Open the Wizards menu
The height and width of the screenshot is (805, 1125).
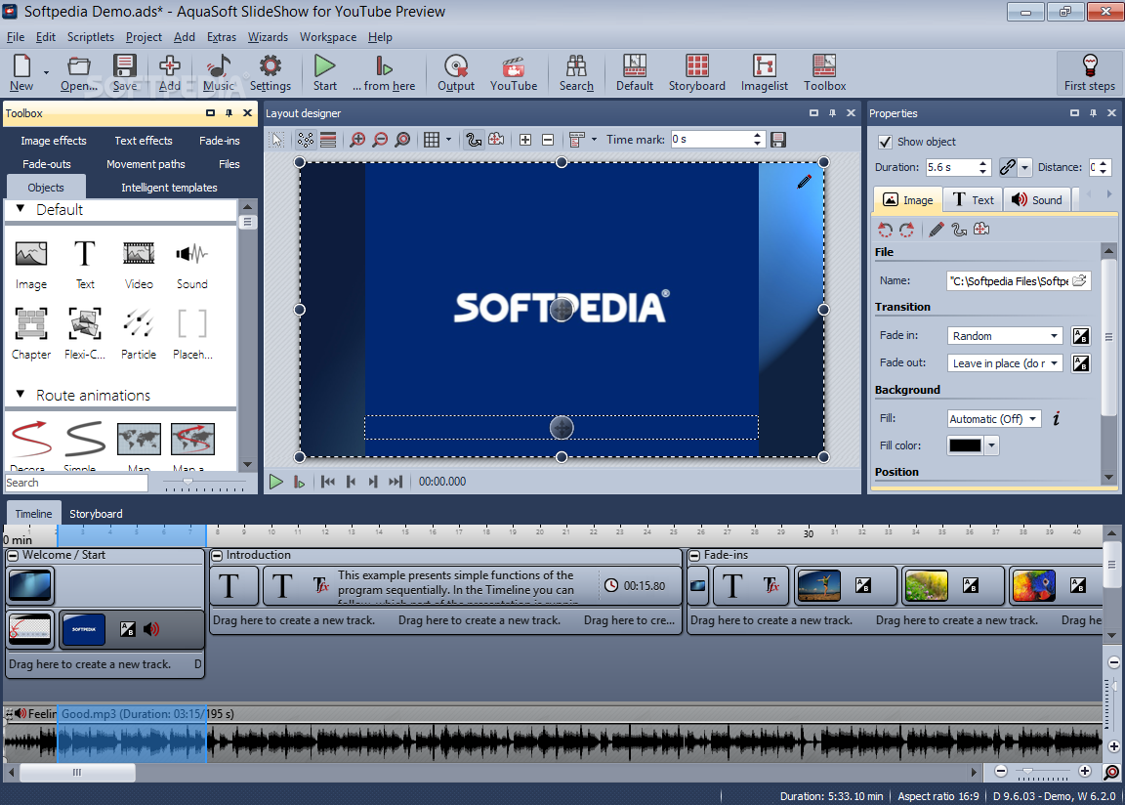[268, 37]
